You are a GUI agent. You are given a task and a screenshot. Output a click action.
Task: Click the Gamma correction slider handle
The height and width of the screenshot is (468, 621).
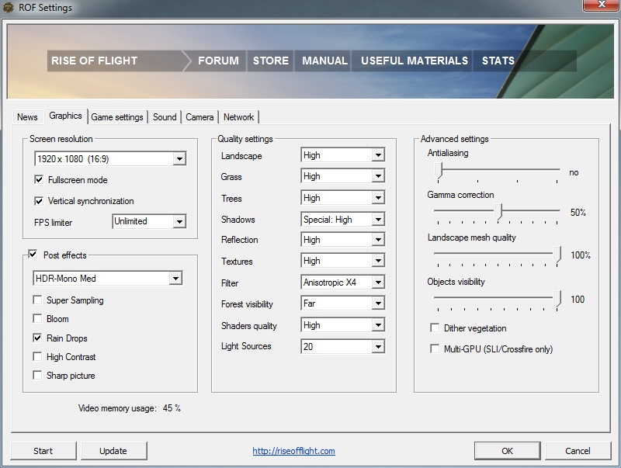[499, 211]
